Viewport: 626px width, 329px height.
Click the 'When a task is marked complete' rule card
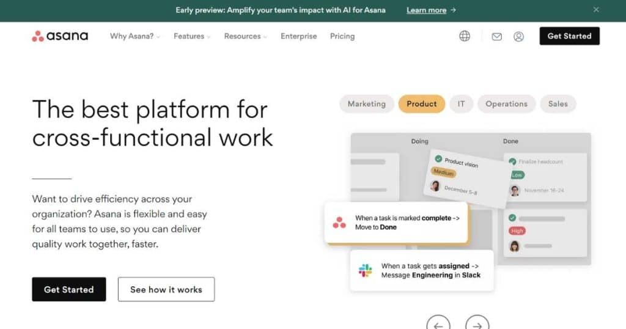pyautogui.click(x=396, y=223)
